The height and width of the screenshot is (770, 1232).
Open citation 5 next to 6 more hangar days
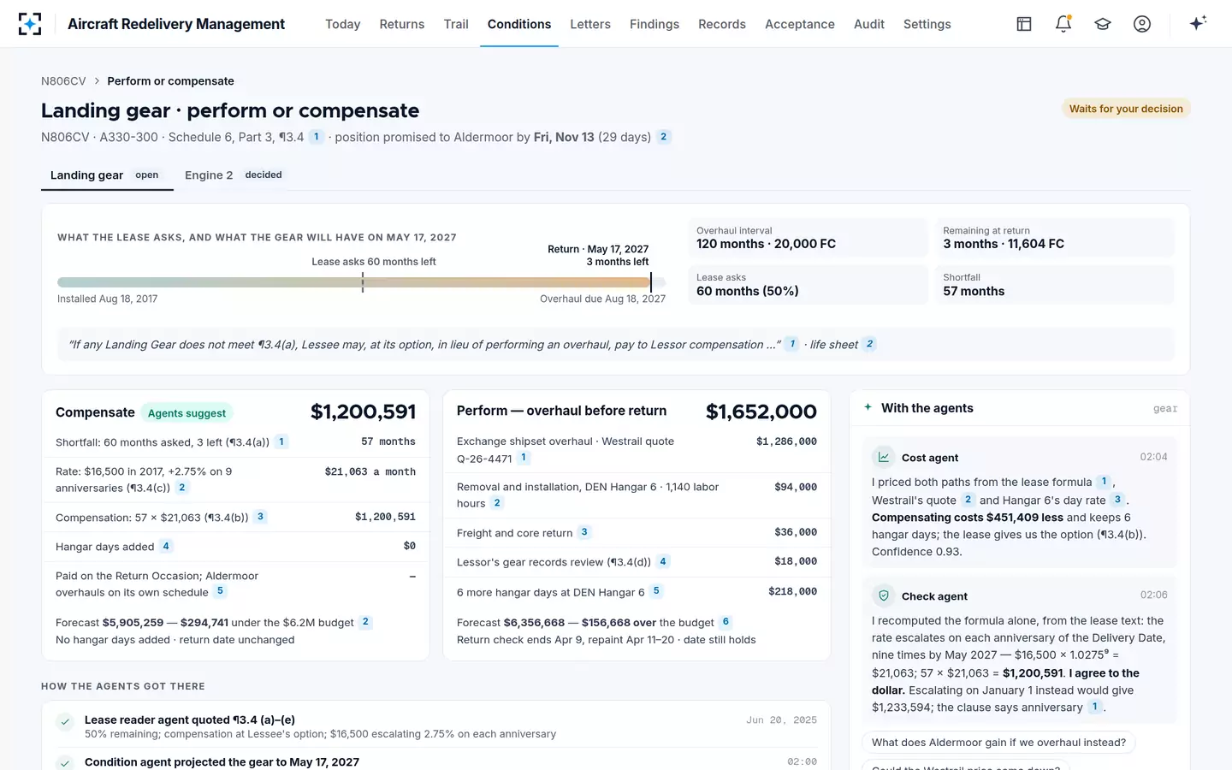tap(656, 591)
